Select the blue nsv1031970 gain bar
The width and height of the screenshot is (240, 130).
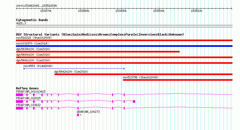point(124,46)
